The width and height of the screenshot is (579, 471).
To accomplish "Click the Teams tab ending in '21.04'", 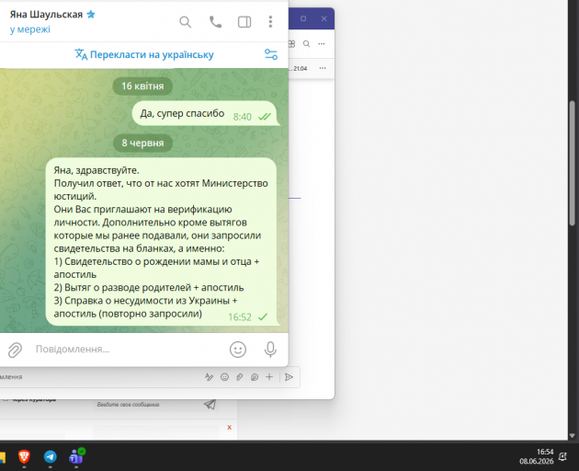I will (299, 68).
